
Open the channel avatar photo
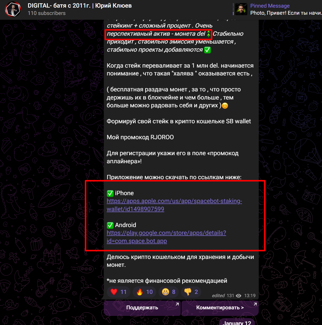[x=13, y=9]
